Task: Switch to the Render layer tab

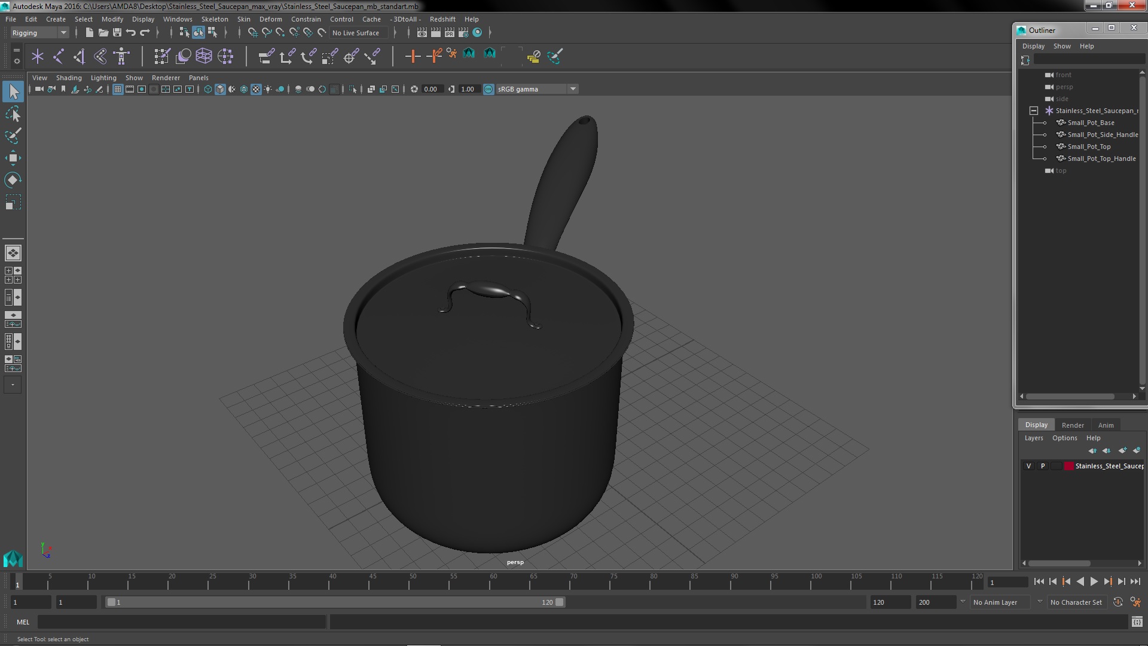Action: tap(1072, 425)
